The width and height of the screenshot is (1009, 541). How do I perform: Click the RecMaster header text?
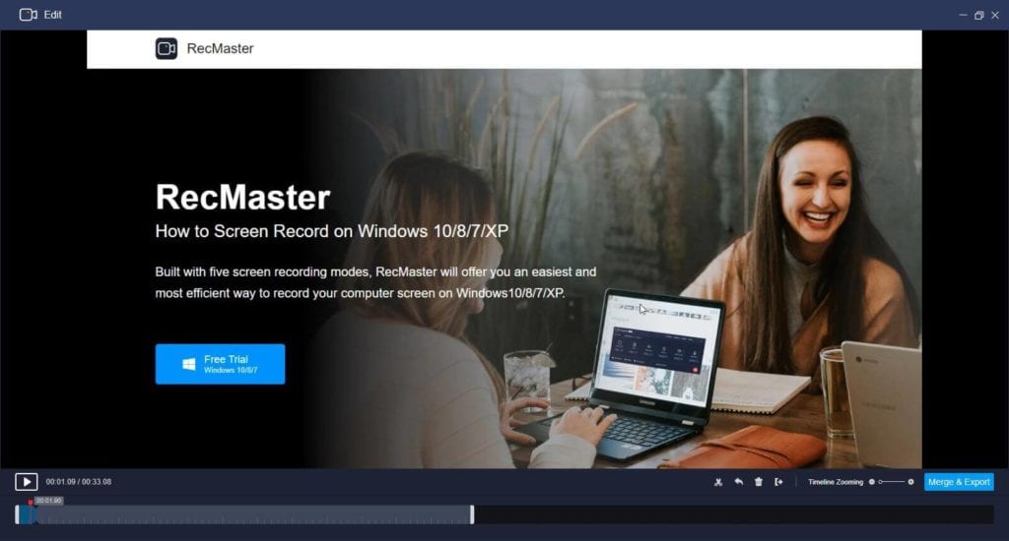[220, 48]
